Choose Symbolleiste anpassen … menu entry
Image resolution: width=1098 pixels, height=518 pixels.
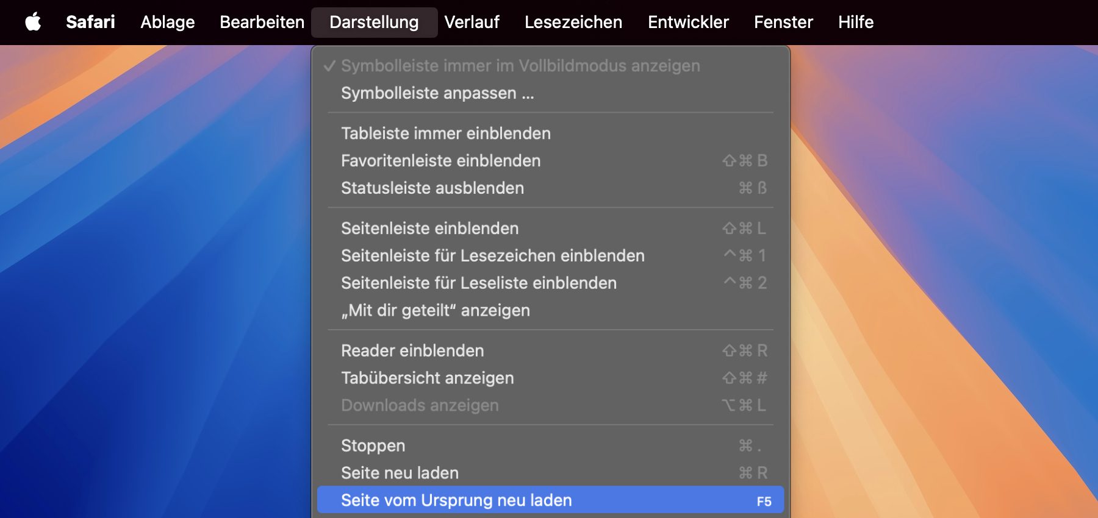(x=437, y=93)
